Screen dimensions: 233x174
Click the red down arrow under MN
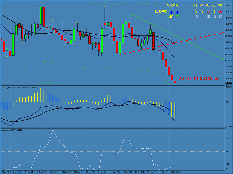coord(220,12)
